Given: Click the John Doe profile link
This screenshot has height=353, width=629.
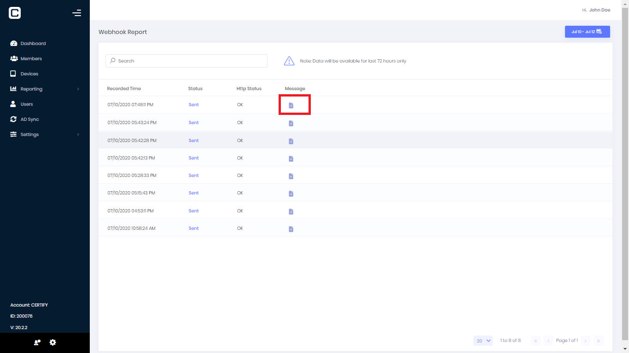Looking at the screenshot, I should 600,10.
